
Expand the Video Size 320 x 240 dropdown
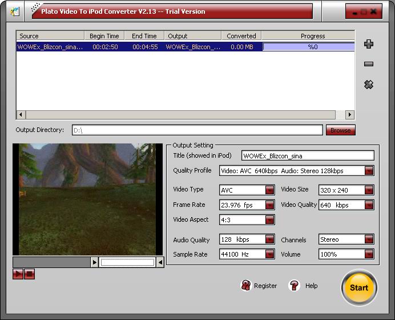pos(369,190)
